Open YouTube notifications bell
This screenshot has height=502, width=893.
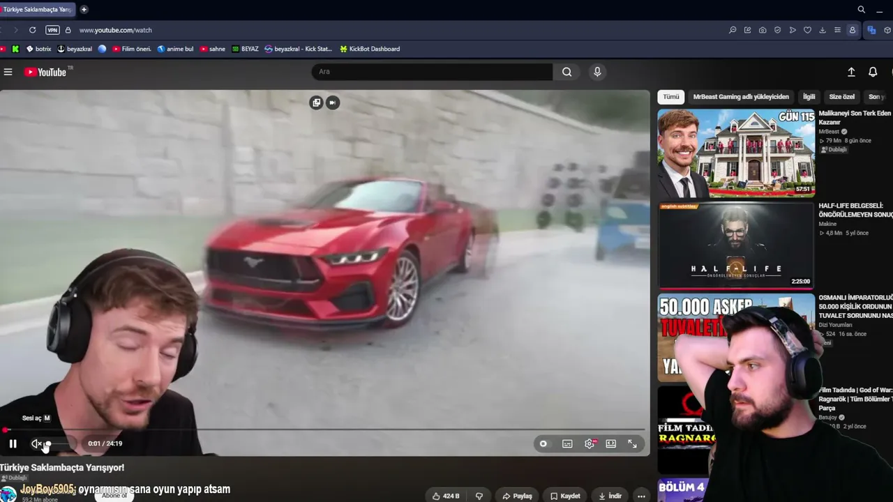coord(873,72)
